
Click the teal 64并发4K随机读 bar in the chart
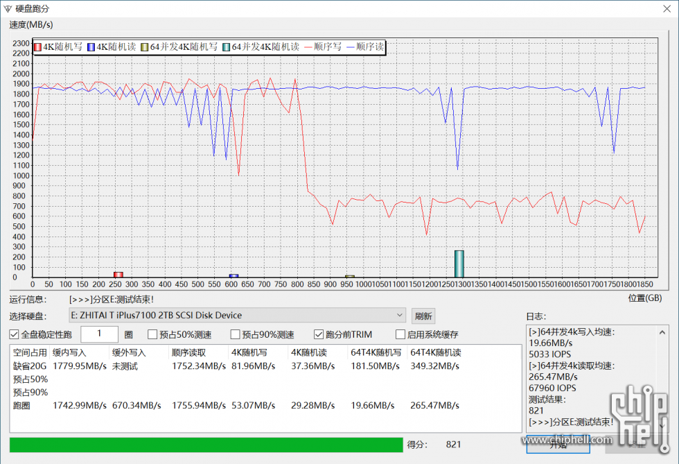pyautogui.click(x=459, y=264)
